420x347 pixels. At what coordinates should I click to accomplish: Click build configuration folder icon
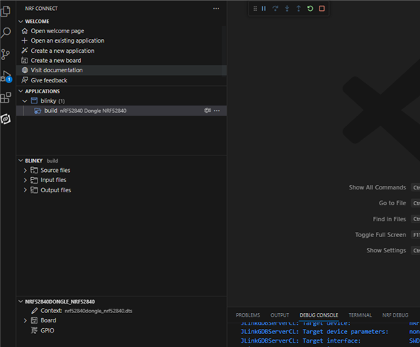38,111
